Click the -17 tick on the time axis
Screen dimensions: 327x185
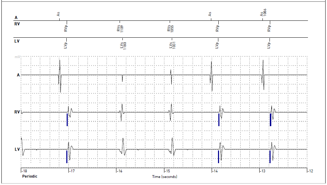click(x=72, y=171)
